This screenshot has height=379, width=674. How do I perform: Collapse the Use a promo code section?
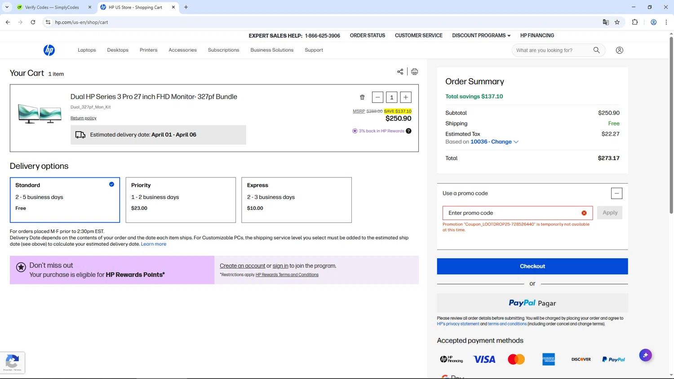tap(616, 194)
